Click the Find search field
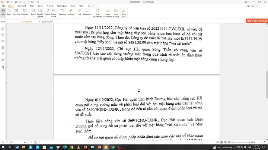Image resolution: width=268 pixels, height=150 pixels. pyautogui.click(x=258, y=6)
